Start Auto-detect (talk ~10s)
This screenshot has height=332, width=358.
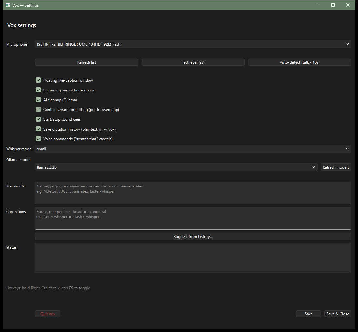299,62
